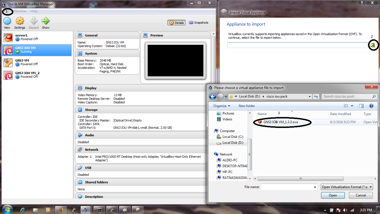This screenshot has height=214, width=380.
Task: Click the System section chip icon
Action: [80, 53]
